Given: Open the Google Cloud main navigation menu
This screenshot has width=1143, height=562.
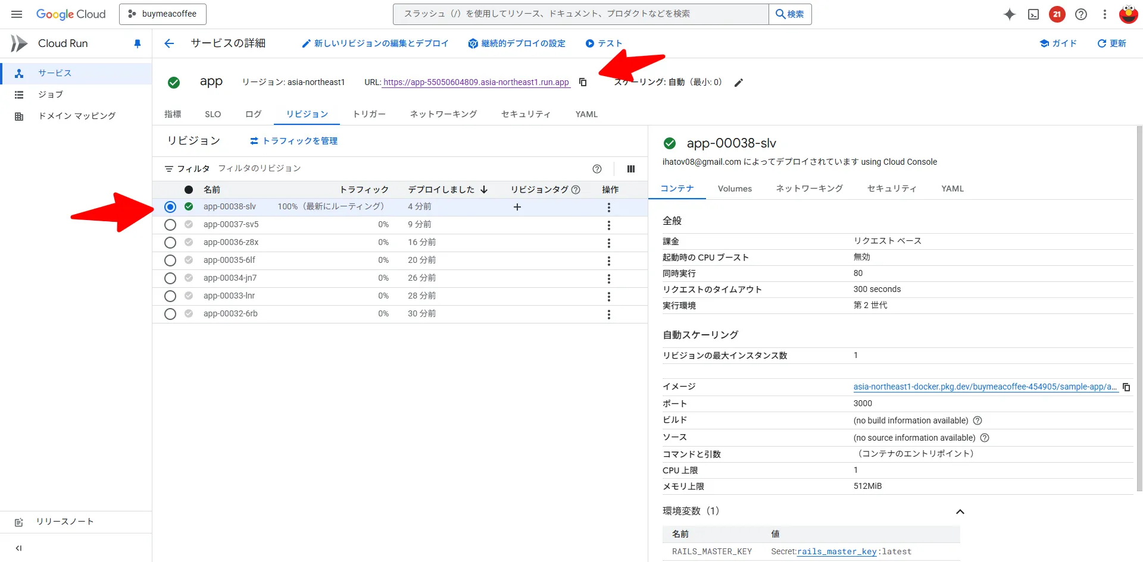Looking at the screenshot, I should click(17, 14).
